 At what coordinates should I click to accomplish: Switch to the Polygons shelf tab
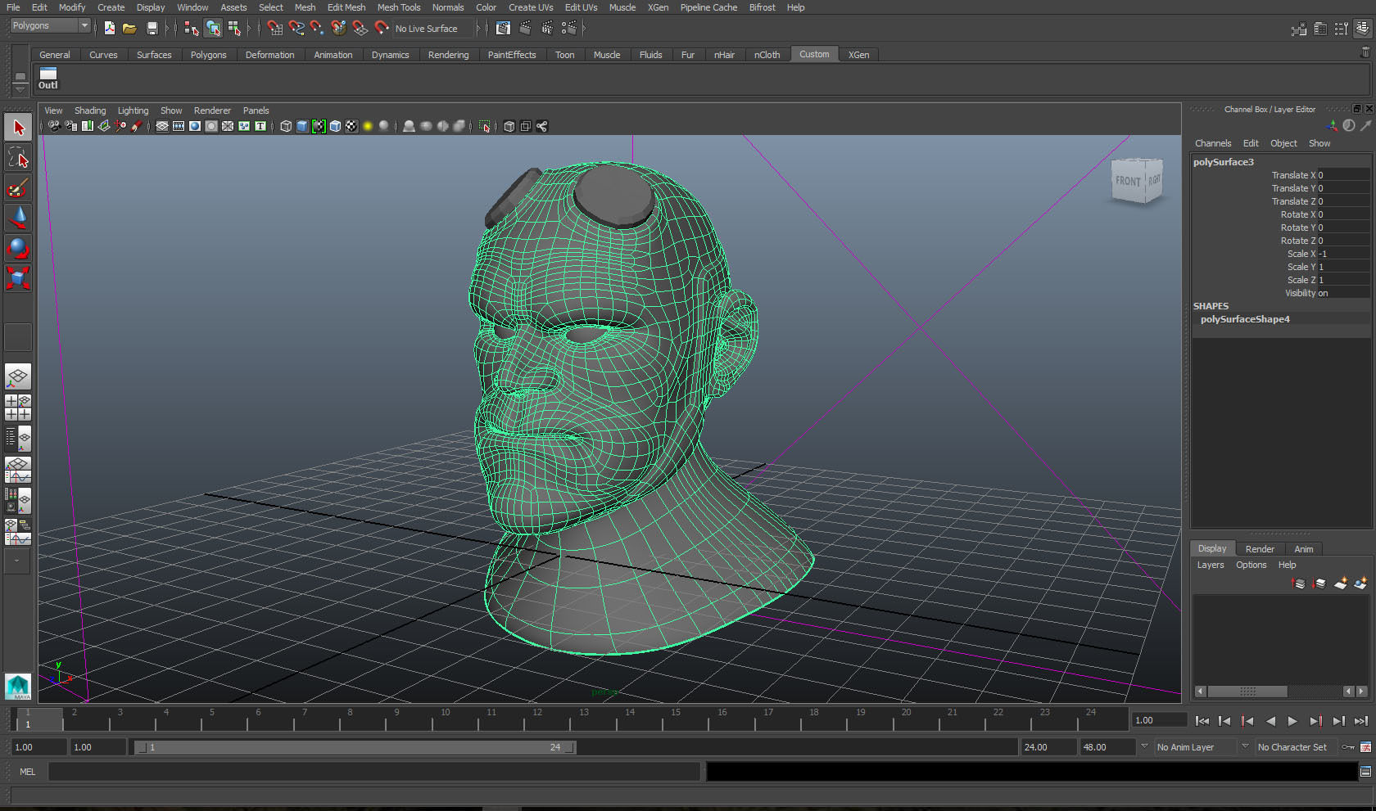208,55
